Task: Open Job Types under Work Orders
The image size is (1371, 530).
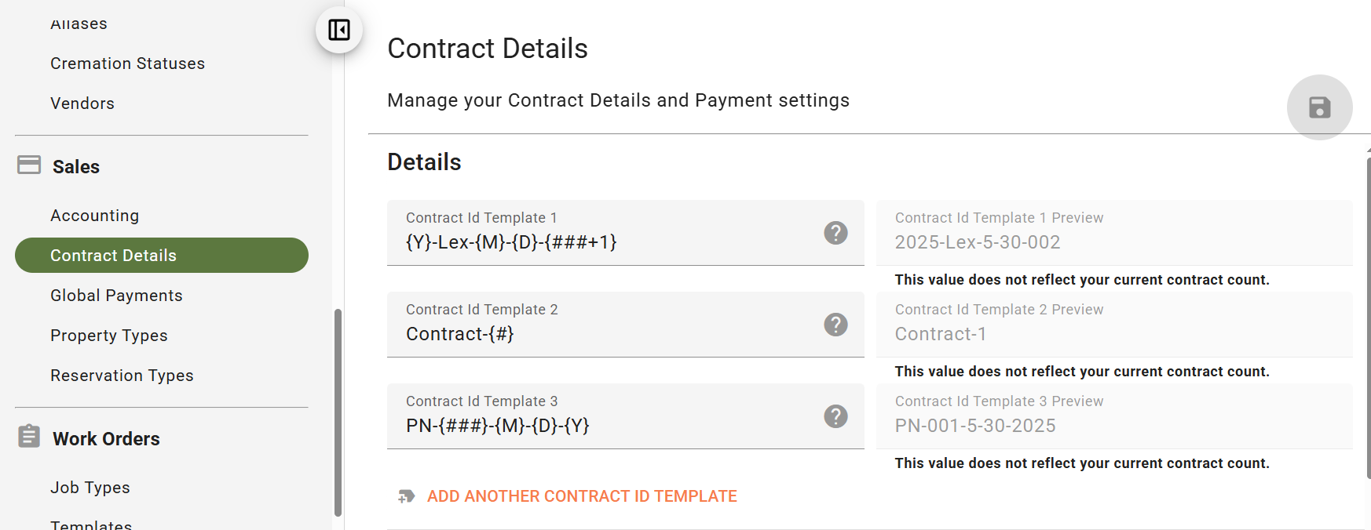Action: click(x=90, y=488)
